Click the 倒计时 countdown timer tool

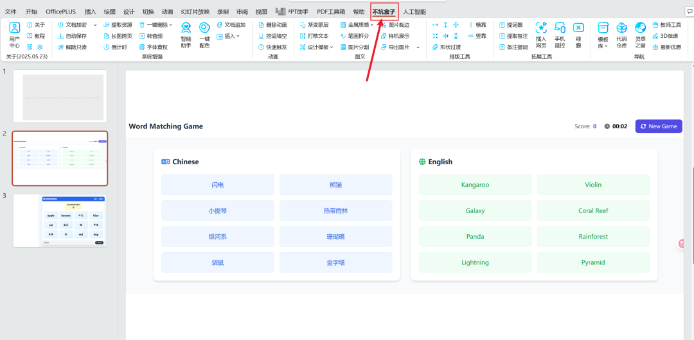click(x=115, y=47)
